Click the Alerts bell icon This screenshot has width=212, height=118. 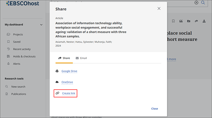(x=8, y=64)
